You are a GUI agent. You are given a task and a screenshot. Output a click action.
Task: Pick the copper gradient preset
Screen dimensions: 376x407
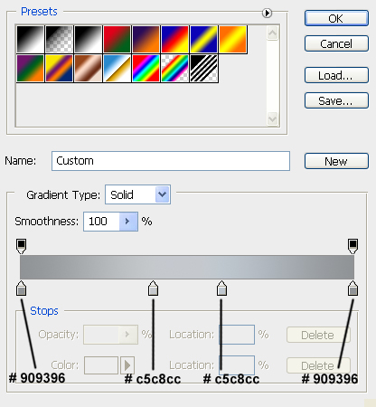click(x=88, y=69)
